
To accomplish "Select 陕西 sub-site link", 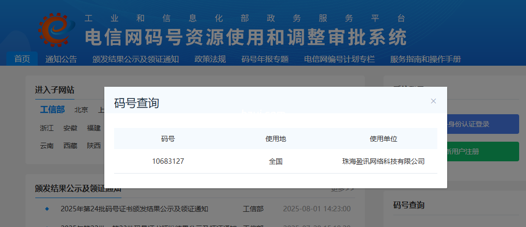I will tap(94, 146).
